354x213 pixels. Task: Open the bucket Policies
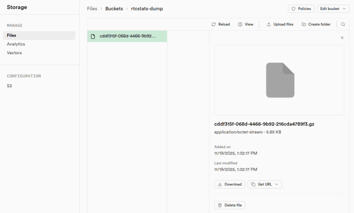(301, 9)
